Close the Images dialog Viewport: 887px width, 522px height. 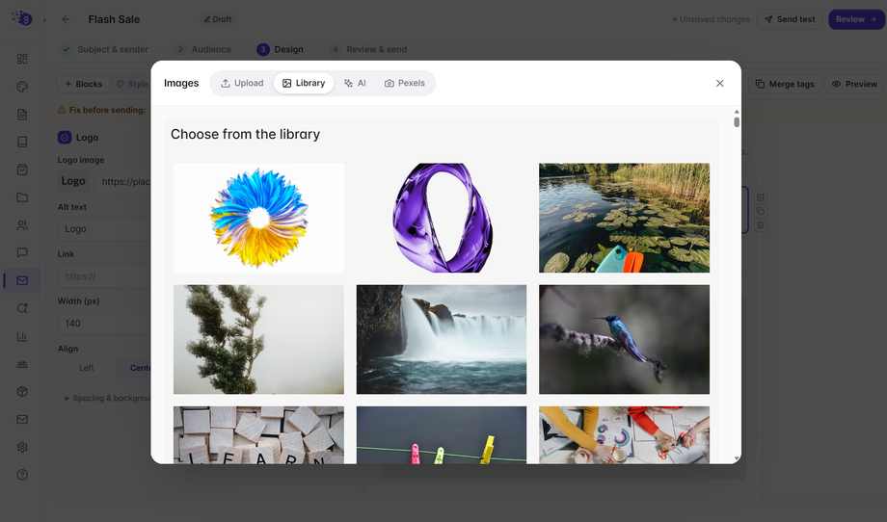(719, 83)
